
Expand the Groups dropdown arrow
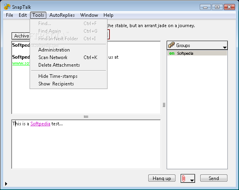coord(225,47)
